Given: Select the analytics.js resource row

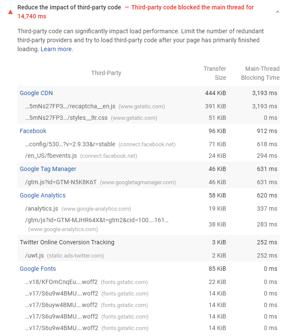Looking at the screenshot, I should (148, 209).
